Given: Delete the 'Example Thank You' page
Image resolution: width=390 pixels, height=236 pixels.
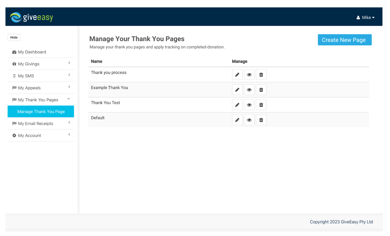Looking at the screenshot, I should (261, 90).
